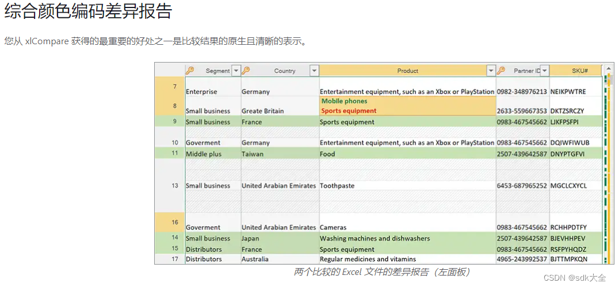Click the LJKFPSFPI SKU cell

point(575,122)
